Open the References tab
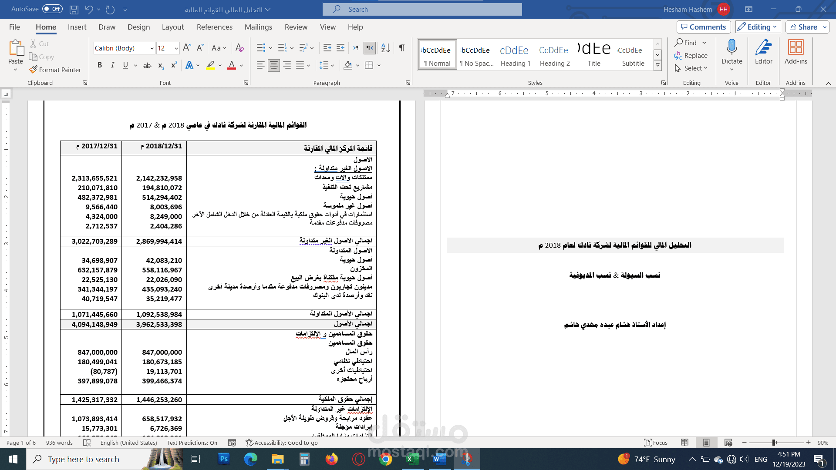Screen dimensions: 836x470 pyautogui.click(x=215, y=27)
